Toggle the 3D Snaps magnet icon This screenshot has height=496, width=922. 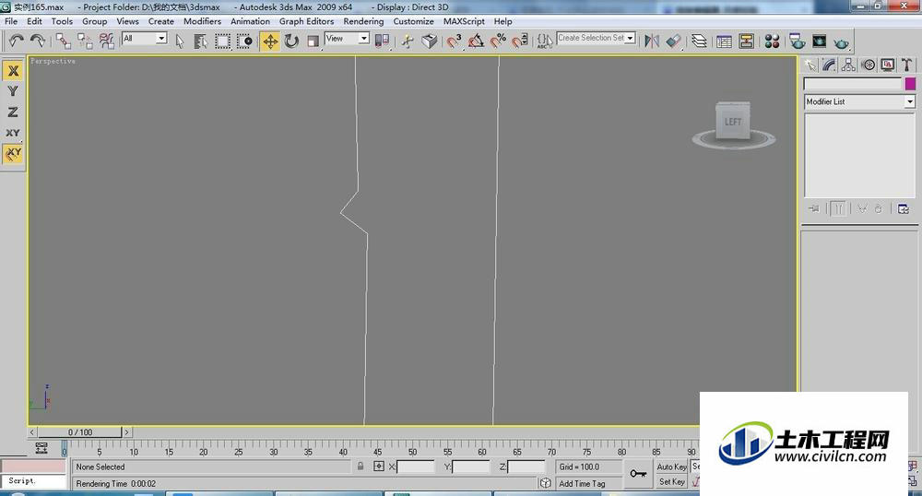pos(454,41)
